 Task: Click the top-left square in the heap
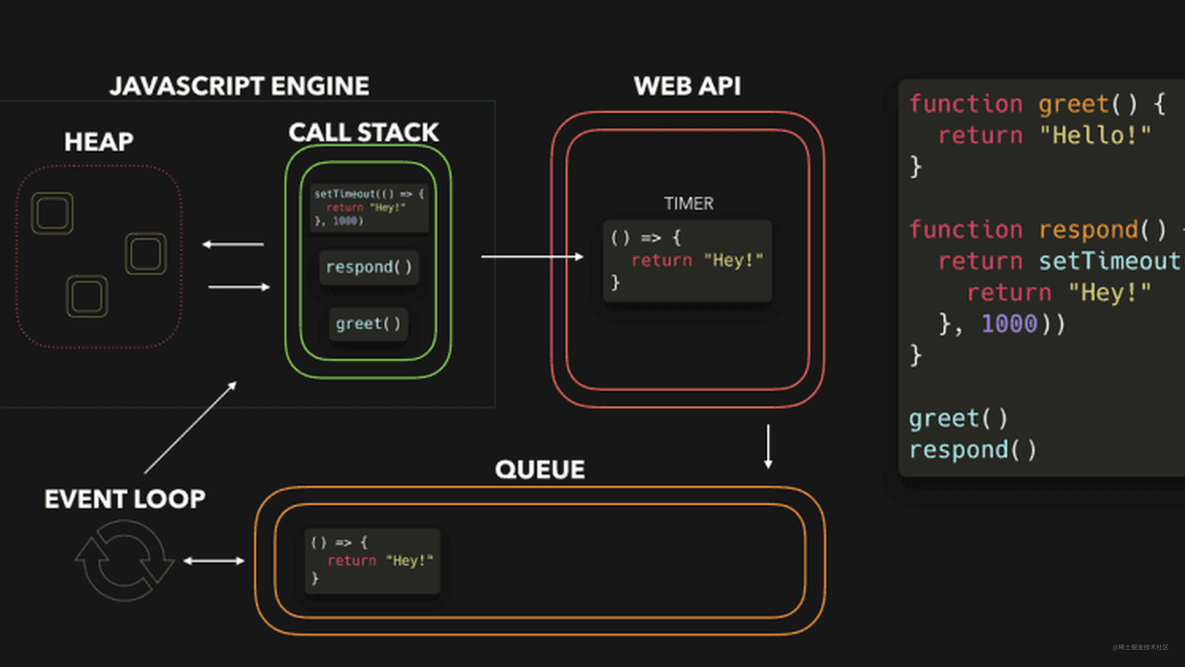52,213
